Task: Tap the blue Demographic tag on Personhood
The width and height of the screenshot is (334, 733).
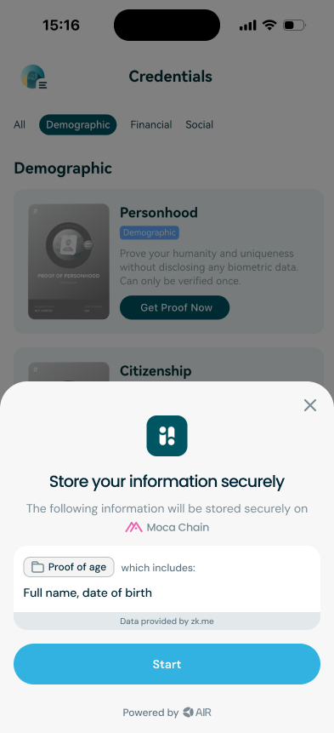Action: (x=150, y=232)
